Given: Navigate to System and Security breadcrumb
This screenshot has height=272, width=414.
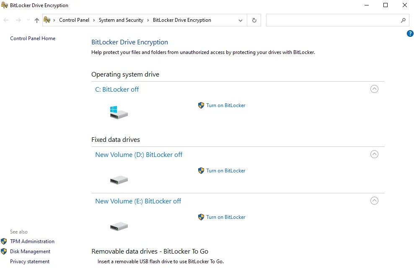Looking at the screenshot, I should [x=121, y=20].
